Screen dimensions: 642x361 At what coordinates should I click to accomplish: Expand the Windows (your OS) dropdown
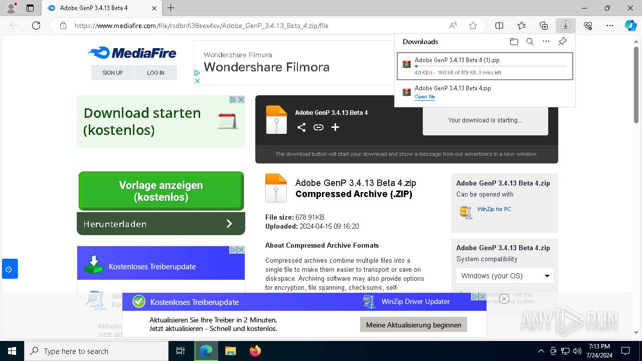[x=505, y=276]
